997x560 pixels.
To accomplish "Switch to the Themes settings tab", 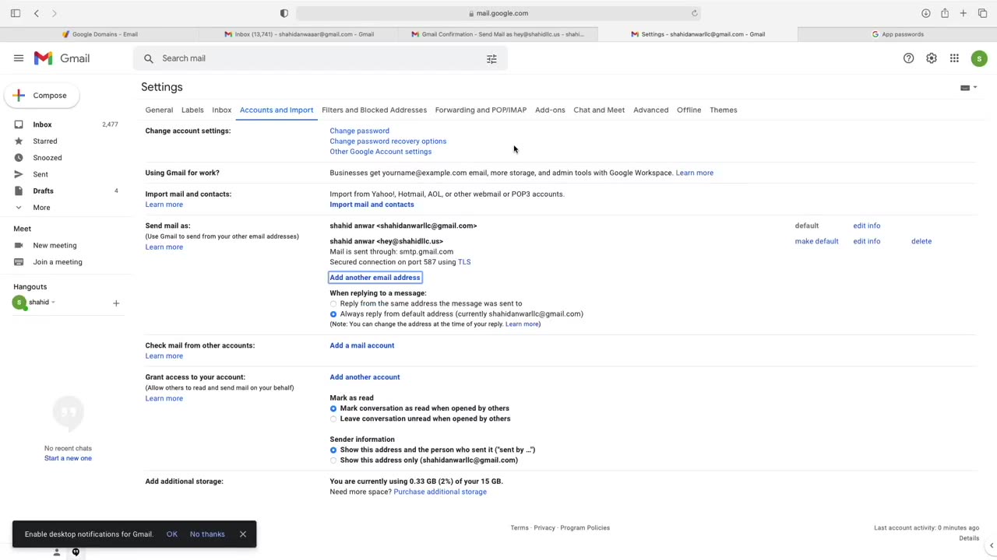I will click(x=723, y=110).
